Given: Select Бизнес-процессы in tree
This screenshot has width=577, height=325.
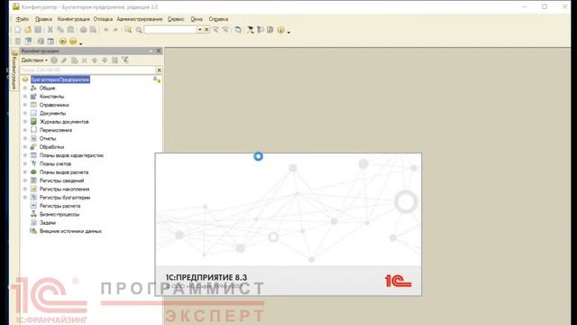Looking at the screenshot, I should [x=60, y=215].
